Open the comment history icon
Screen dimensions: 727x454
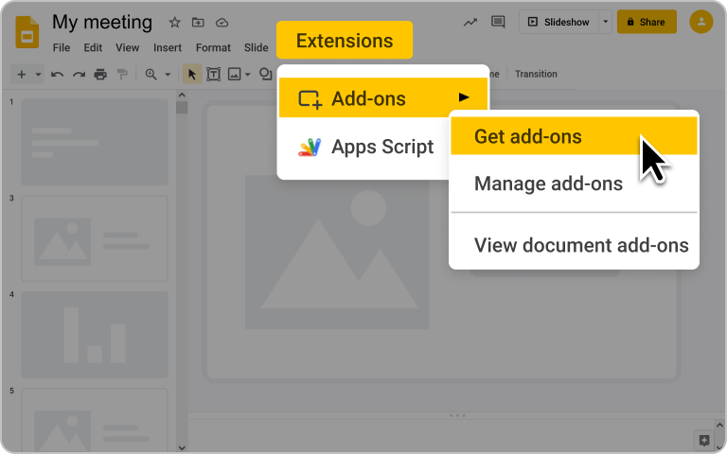[498, 22]
